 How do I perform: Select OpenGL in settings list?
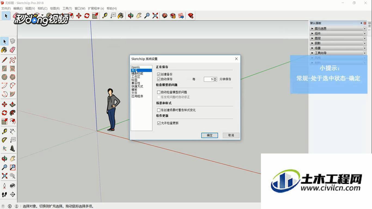[x=136, y=67]
